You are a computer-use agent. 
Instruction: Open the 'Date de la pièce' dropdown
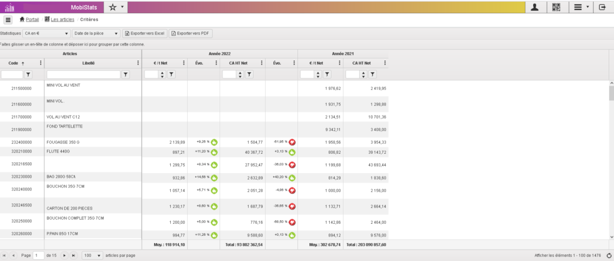pos(96,34)
